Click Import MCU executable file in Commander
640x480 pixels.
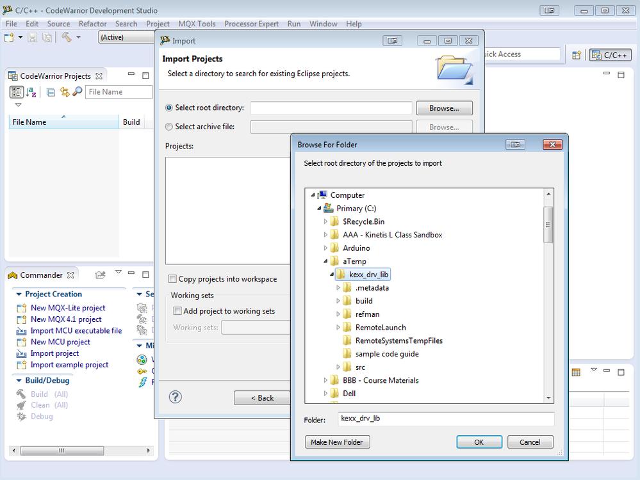click(x=76, y=331)
